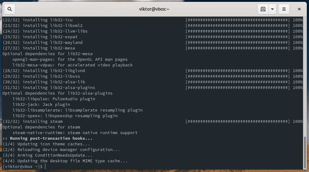Click the steam install progress bar
309x172 pixels.
(x=238, y=122)
